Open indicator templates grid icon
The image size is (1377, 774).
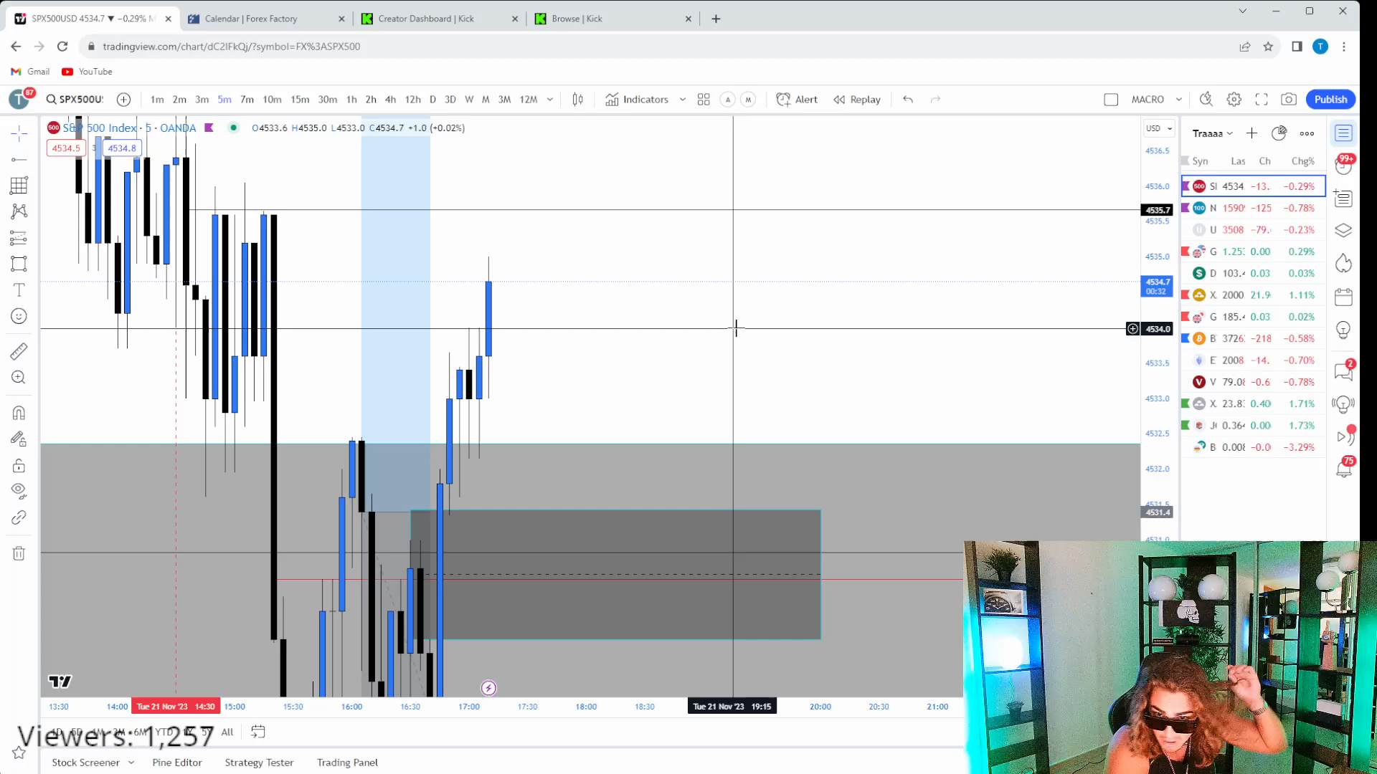[x=704, y=100]
